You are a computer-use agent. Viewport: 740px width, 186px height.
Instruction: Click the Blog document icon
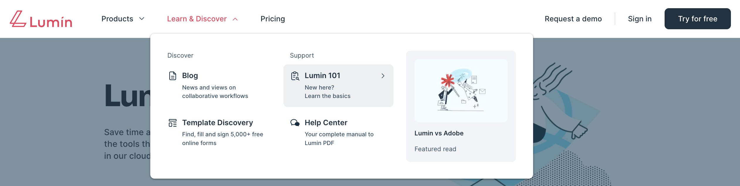point(173,76)
